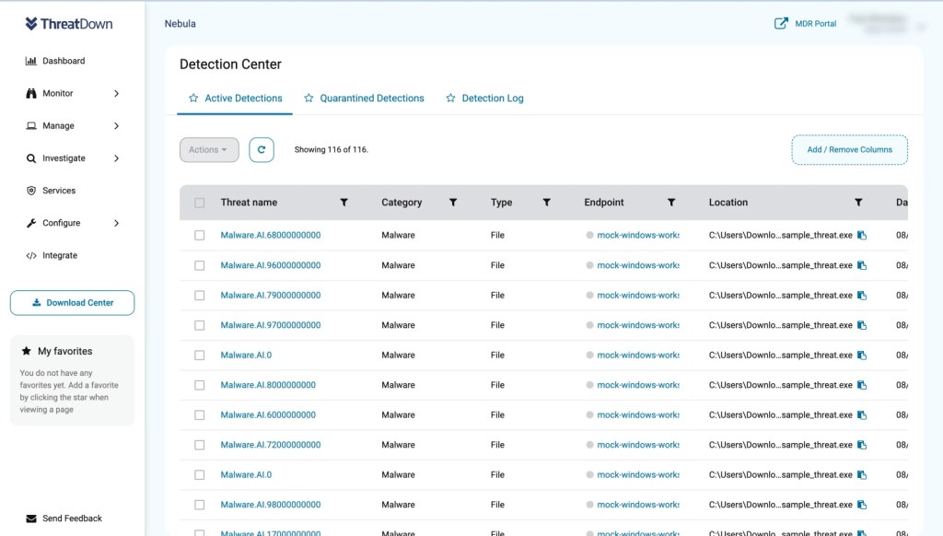Screen dimensions: 943x536
Task: Open the Integrate page from the sidebar
Action: click(29, 255)
